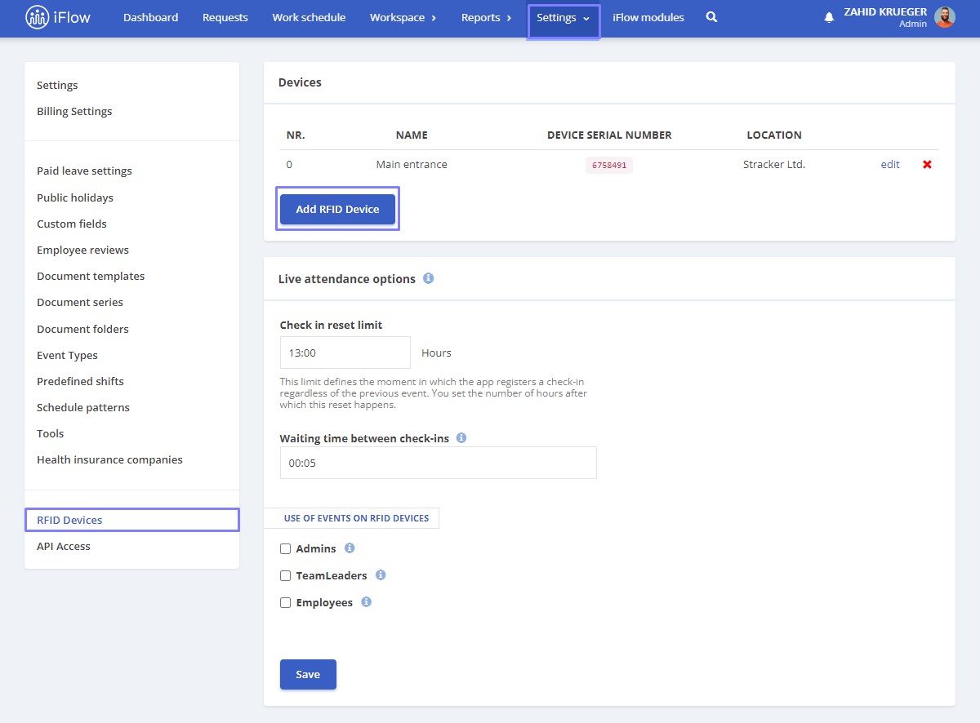Click the iFlow logo icon
The width and height of the screenshot is (980, 723).
point(38,16)
